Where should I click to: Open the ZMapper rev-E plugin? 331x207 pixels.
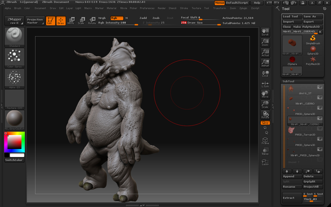[14, 21]
